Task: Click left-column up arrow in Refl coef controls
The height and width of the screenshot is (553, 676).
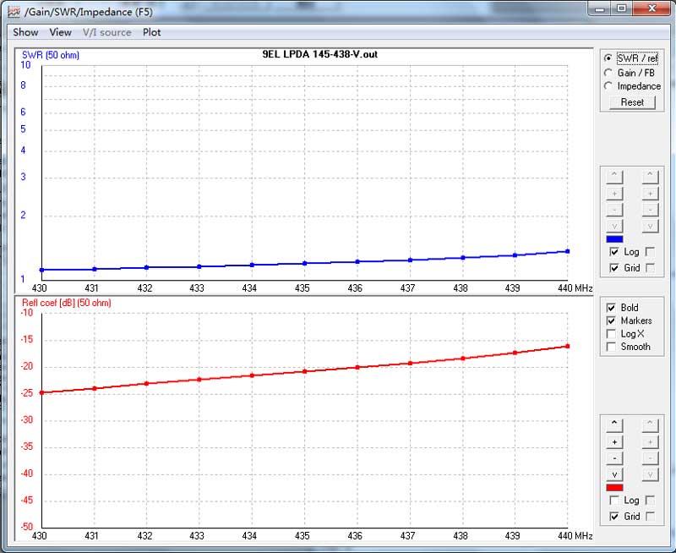Action: pyautogui.click(x=614, y=424)
